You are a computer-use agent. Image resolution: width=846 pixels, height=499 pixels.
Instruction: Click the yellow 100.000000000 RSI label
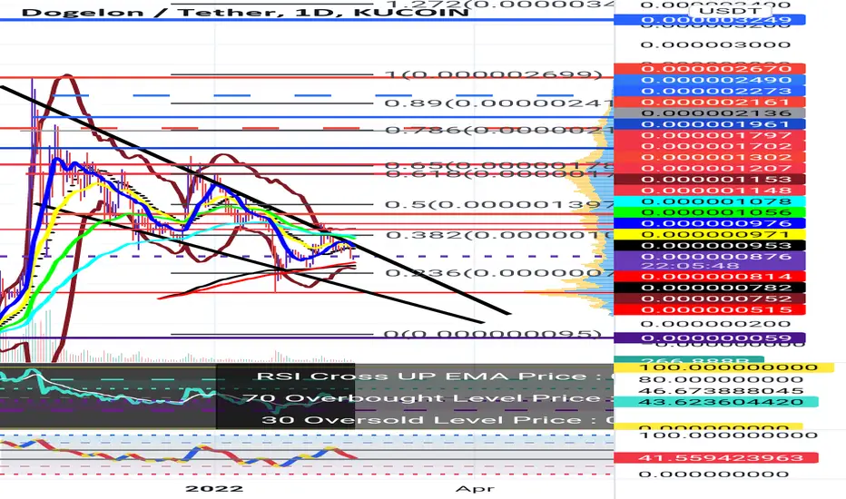(x=724, y=368)
